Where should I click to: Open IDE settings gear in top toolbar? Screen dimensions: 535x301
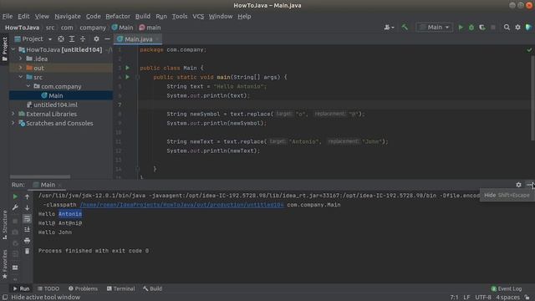(517, 28)
